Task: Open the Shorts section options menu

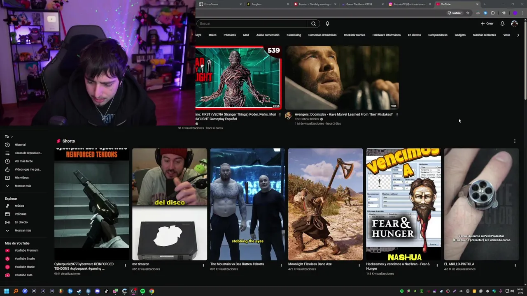Action: (x=515, y=141)
